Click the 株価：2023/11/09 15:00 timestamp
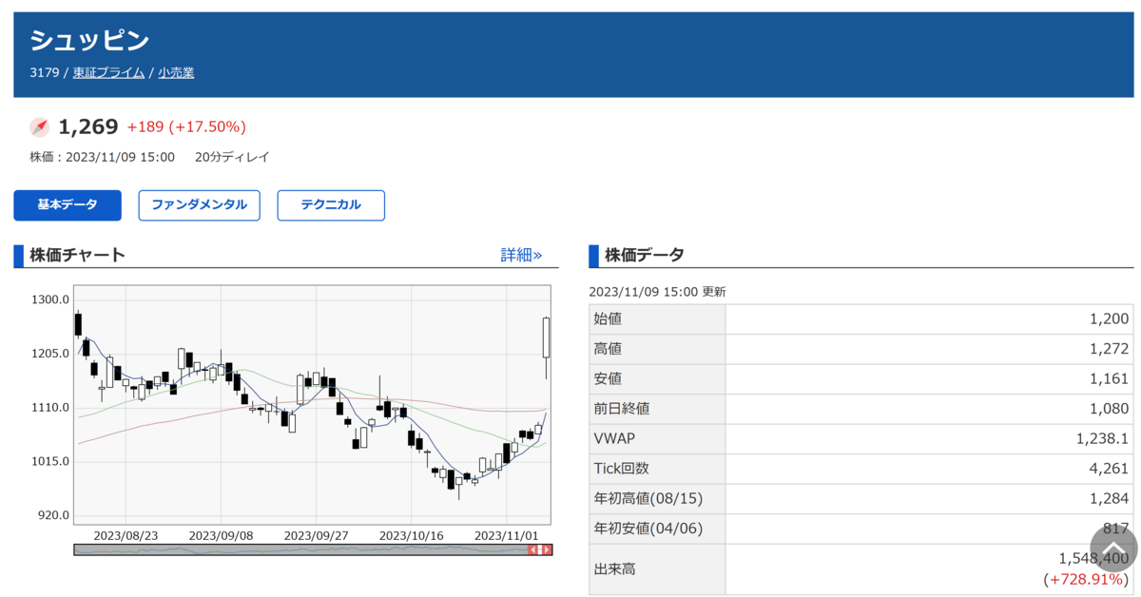Viewport: 1141px width, 597px height. pyautogui.click(x=102, y=157)
